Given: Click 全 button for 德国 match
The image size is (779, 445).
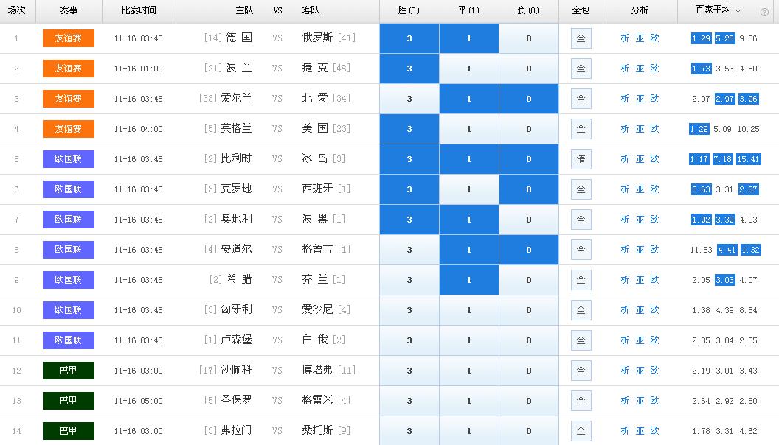Looking at the screenshot, I should (581, 38).
